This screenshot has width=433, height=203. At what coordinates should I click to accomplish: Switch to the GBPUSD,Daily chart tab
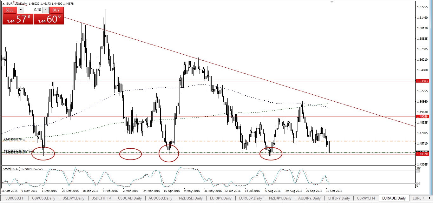tap(44, 198)
